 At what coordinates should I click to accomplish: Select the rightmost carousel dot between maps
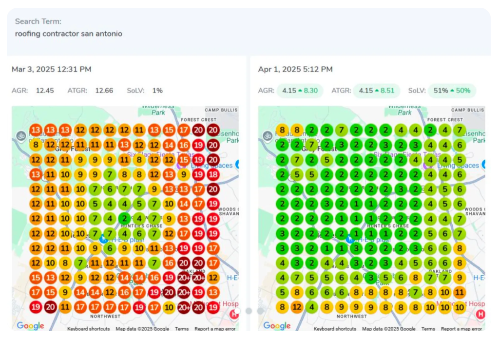pos(260,311)
